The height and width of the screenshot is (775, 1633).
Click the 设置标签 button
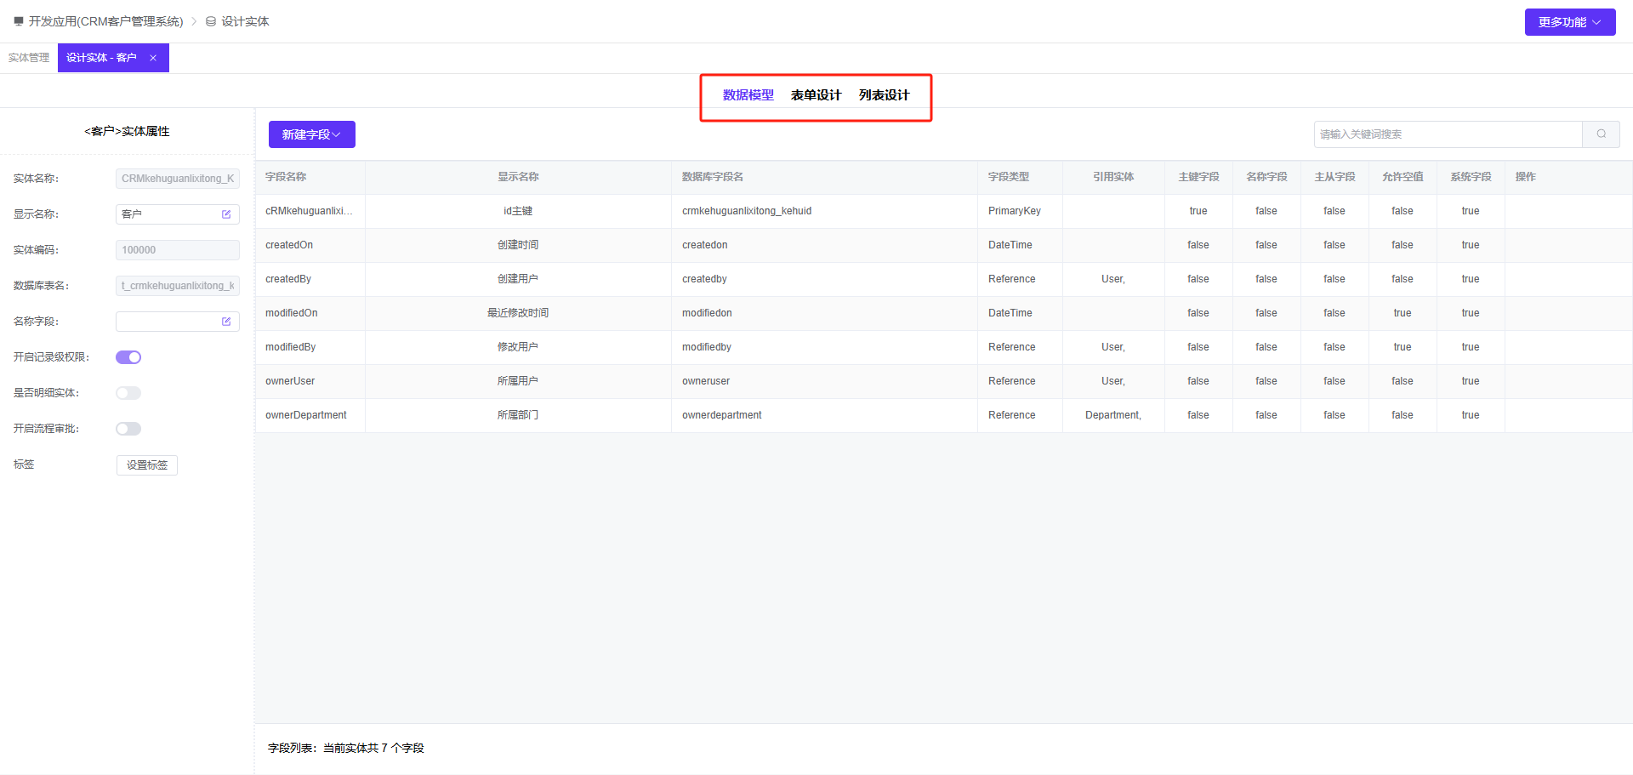[147, 465]
